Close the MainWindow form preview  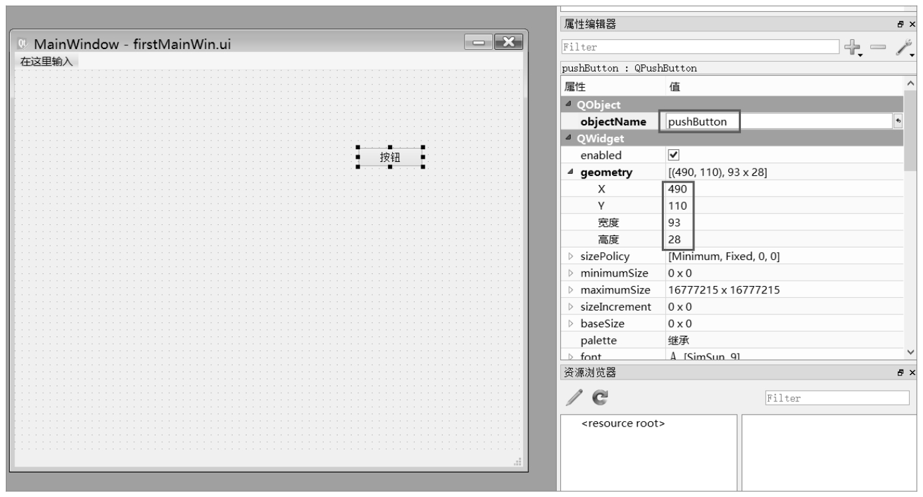pyautogui.click(x=508, y=43)
